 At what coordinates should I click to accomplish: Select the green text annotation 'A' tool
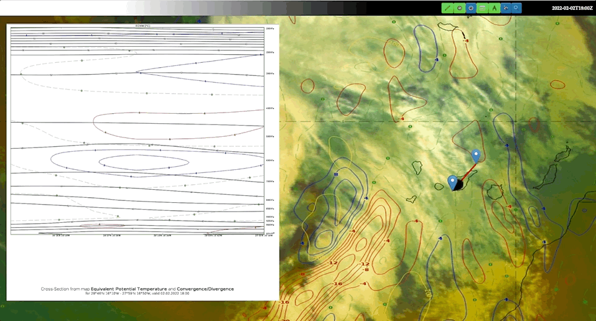pyautogui.click(x=494, y=8)
